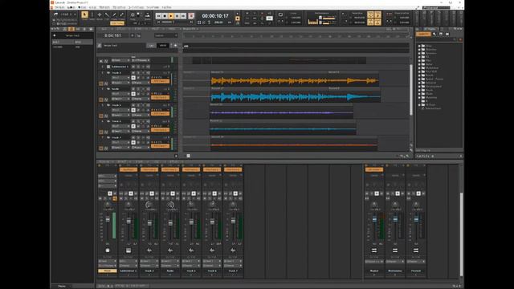Screen dimensions: 514x289
Task: Click the track icon of Track 7 console strip
Action: (233, 250)
